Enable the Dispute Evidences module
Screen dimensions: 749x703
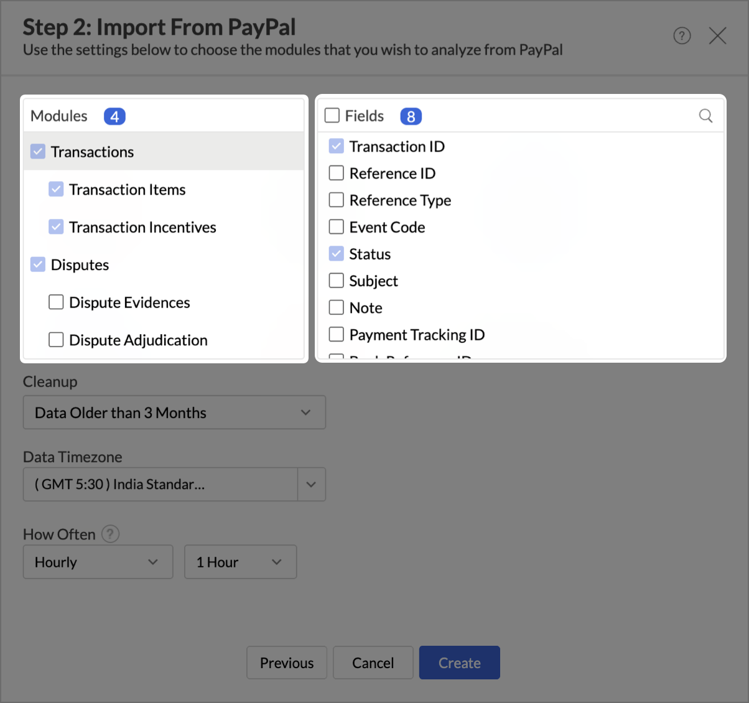point(57,302)
